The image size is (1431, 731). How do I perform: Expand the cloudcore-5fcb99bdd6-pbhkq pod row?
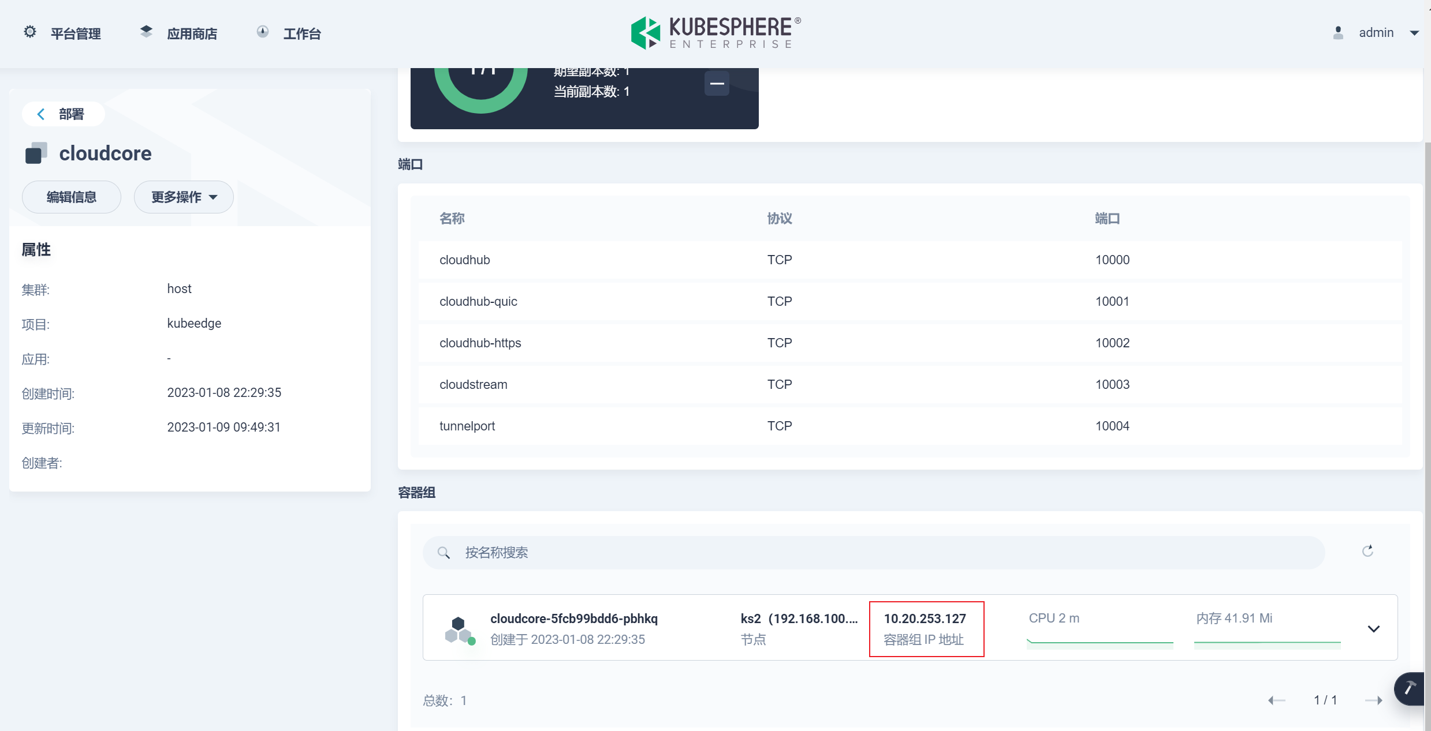coord(1374,629)
